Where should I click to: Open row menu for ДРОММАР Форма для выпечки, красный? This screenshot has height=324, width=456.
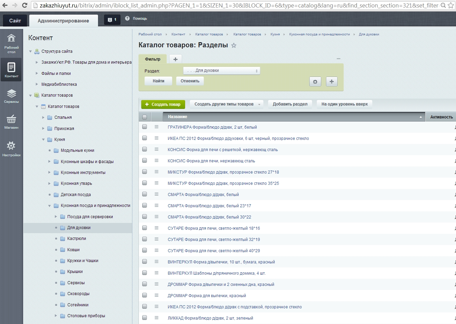coord(157,295)
